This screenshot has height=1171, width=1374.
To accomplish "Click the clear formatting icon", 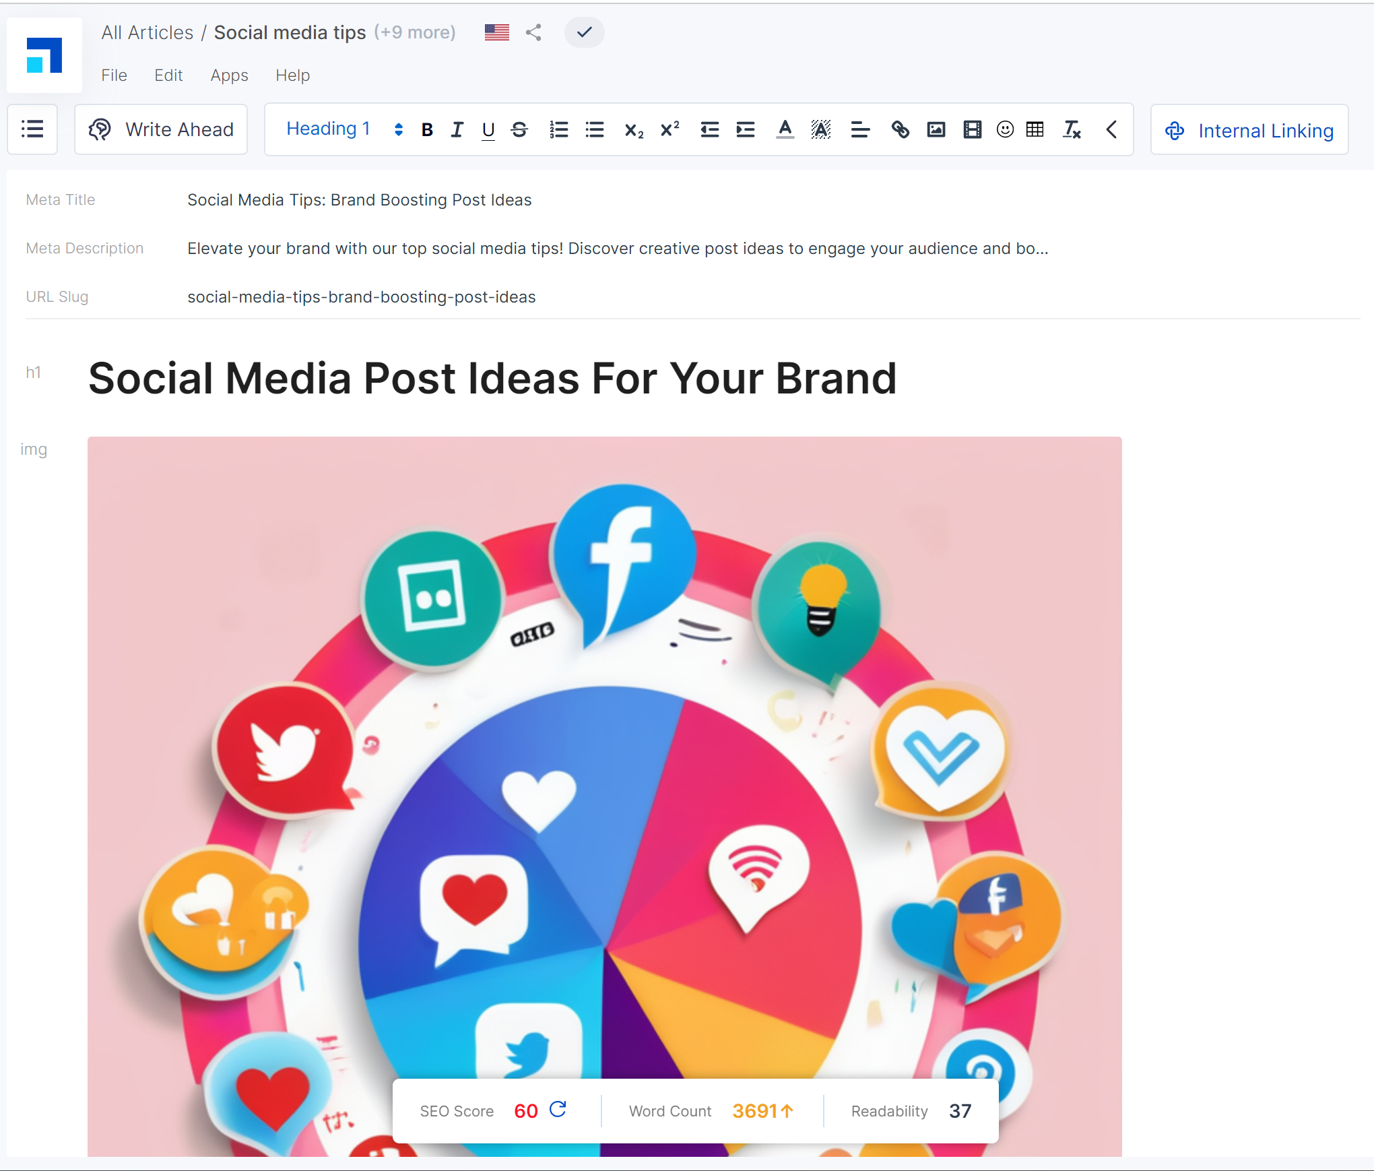I will [1072, 129].
